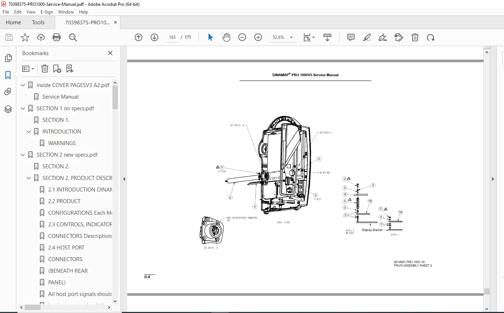The width and height of the screenshot is (504, 313).
Task: Add document to favorites with star icon
Action: click(25, 37)
